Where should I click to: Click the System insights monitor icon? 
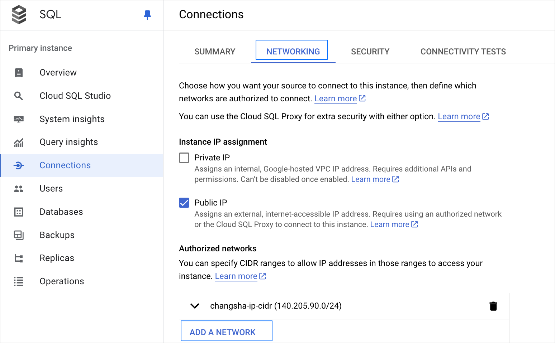coord(19,119)
